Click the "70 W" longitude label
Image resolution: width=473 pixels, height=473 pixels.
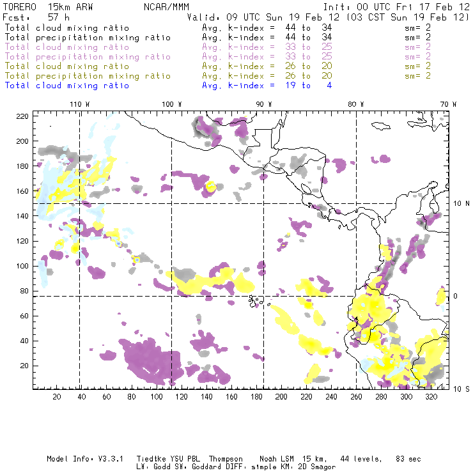click(448, 104)
